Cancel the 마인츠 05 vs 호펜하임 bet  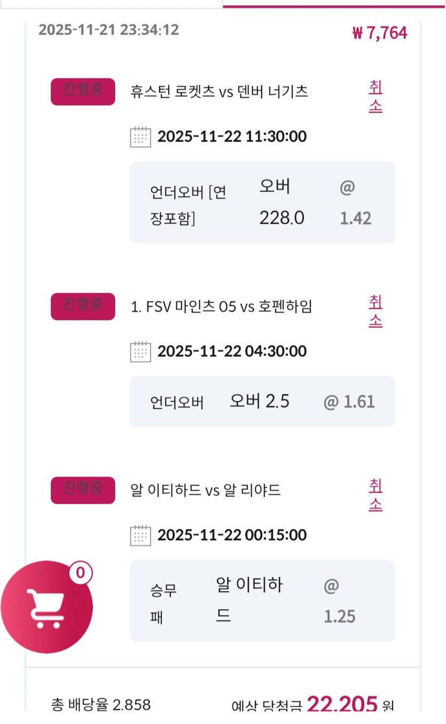coord(375,312)
